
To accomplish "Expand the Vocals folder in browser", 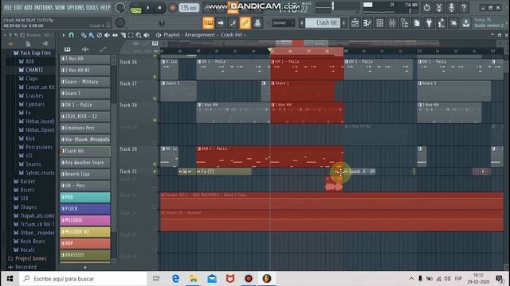I will click(x=27, y=249).
